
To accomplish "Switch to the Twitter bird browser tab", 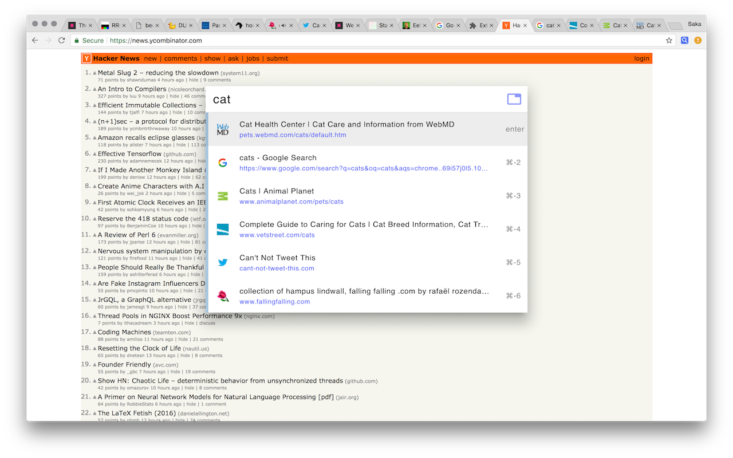I will pos(314,25).
